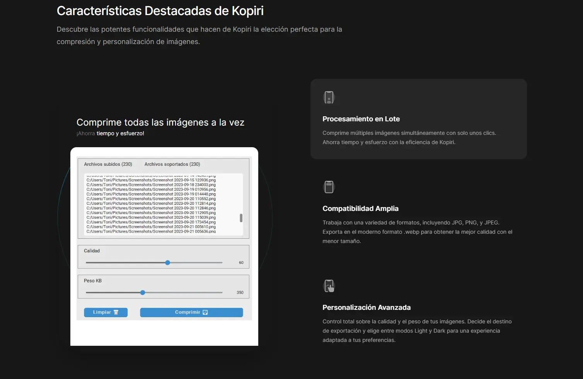Screen dimensions: 583x379
Task: Click the Peso KB value 350
Action: 240,292
